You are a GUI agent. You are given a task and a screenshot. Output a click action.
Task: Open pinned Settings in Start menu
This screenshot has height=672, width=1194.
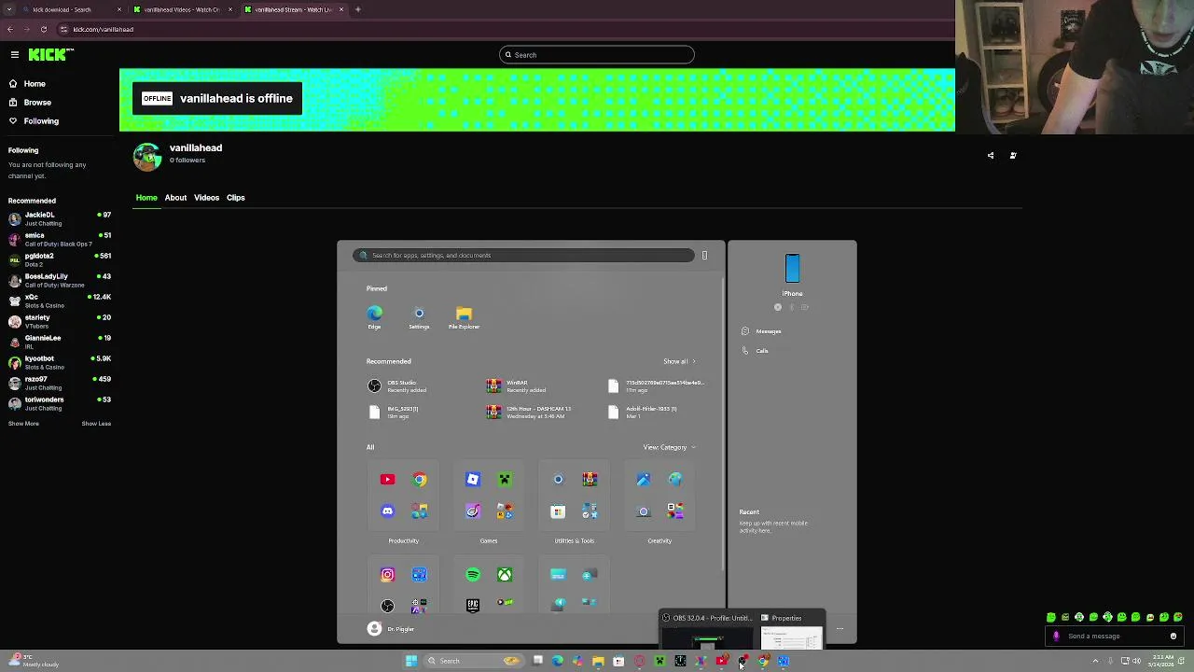tap(419, 318)
